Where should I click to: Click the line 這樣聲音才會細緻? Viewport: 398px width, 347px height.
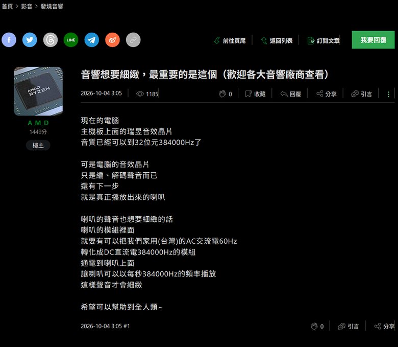click(111, 285)
